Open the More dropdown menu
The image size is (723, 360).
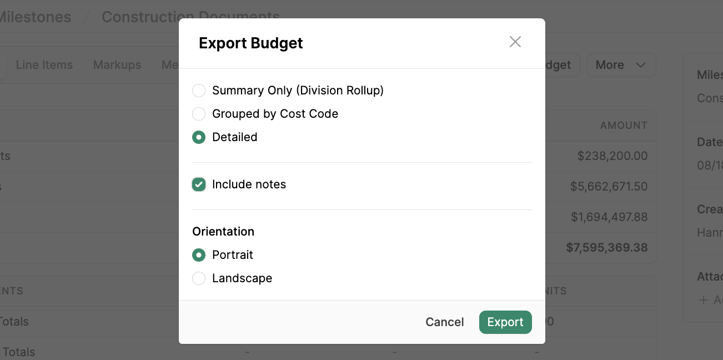coord(621,65)
